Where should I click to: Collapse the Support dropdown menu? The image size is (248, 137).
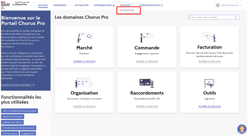[127, 5]
